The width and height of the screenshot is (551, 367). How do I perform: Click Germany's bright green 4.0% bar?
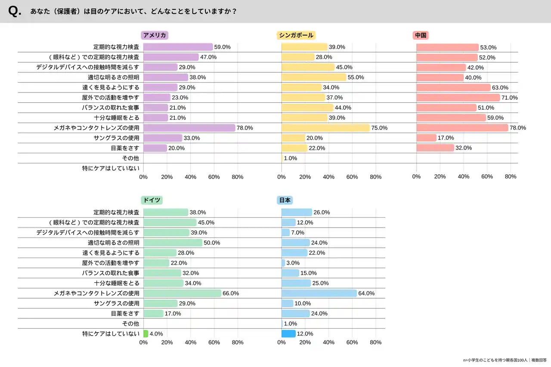click(145, 333)
